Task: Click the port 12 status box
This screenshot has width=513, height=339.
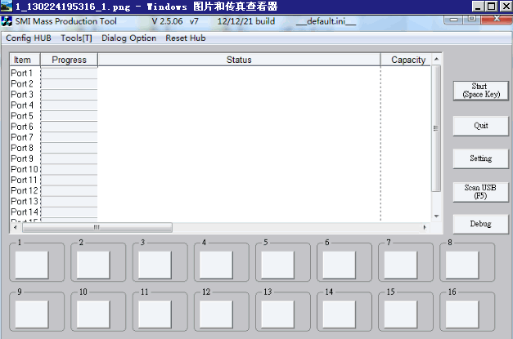Action: (x=217, y=314)
